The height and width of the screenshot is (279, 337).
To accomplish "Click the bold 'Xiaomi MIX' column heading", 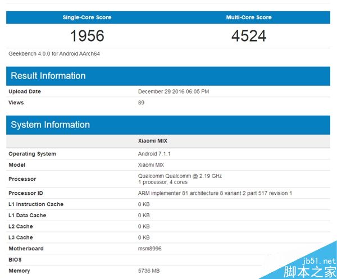I will pyautogui.click(x=153, y=141).
